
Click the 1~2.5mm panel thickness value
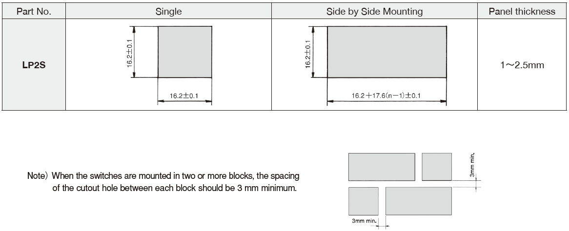point(522,65)
